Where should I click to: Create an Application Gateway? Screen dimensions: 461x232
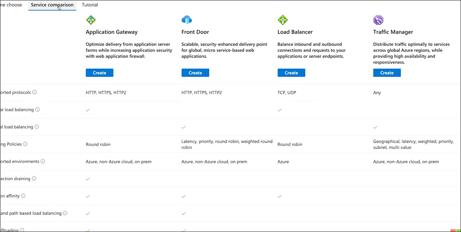click(x=99, y=73)
